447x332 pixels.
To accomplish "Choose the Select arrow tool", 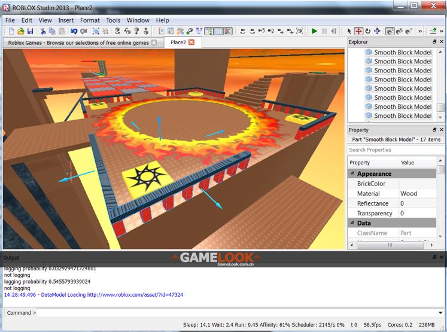I will (x=349, y=31).
